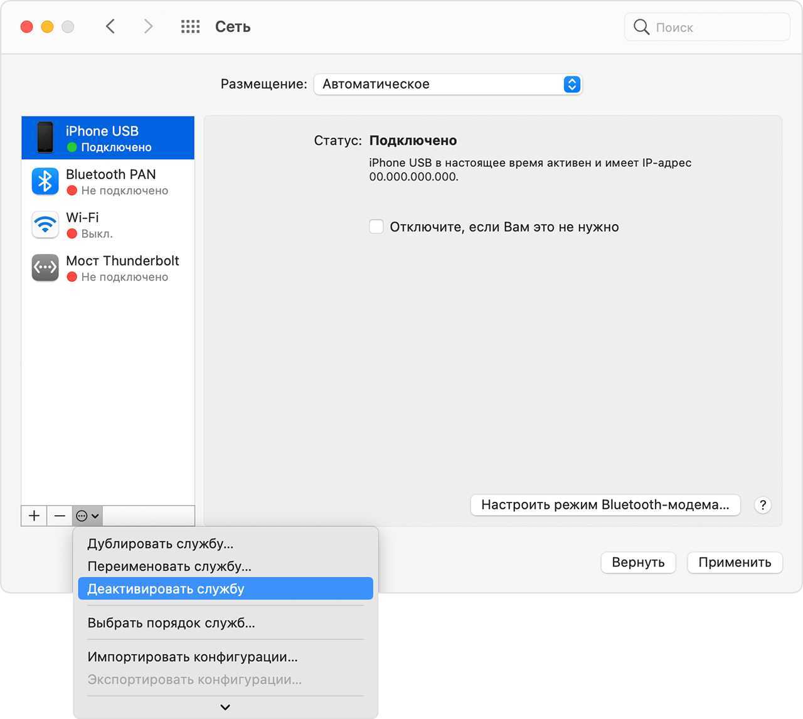Click the yellow minimize window button
The image size is (803, 719).
click(48, 27)
